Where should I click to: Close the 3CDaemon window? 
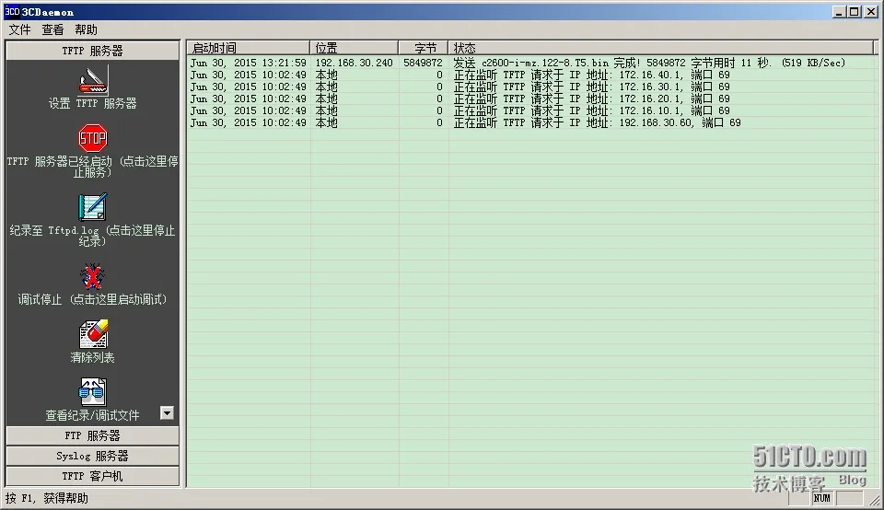pyautogui.click(x=871, y=11)
